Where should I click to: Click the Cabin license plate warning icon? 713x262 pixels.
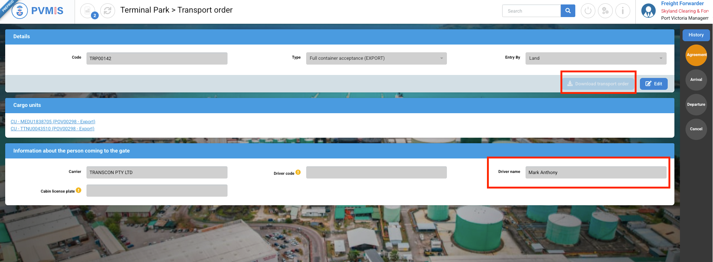79,190
